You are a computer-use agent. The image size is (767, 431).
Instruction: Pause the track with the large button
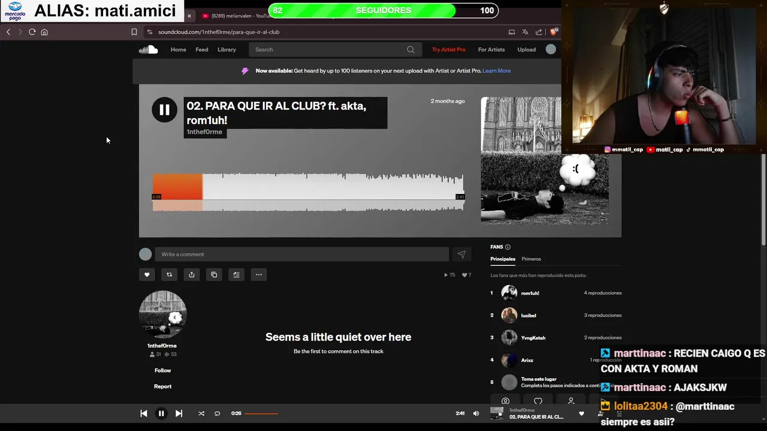tap(164, 110)
